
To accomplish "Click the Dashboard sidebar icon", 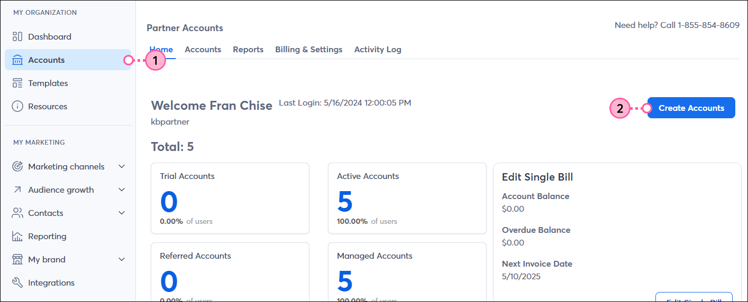I will pyautogui.click(x=17, y=36).
